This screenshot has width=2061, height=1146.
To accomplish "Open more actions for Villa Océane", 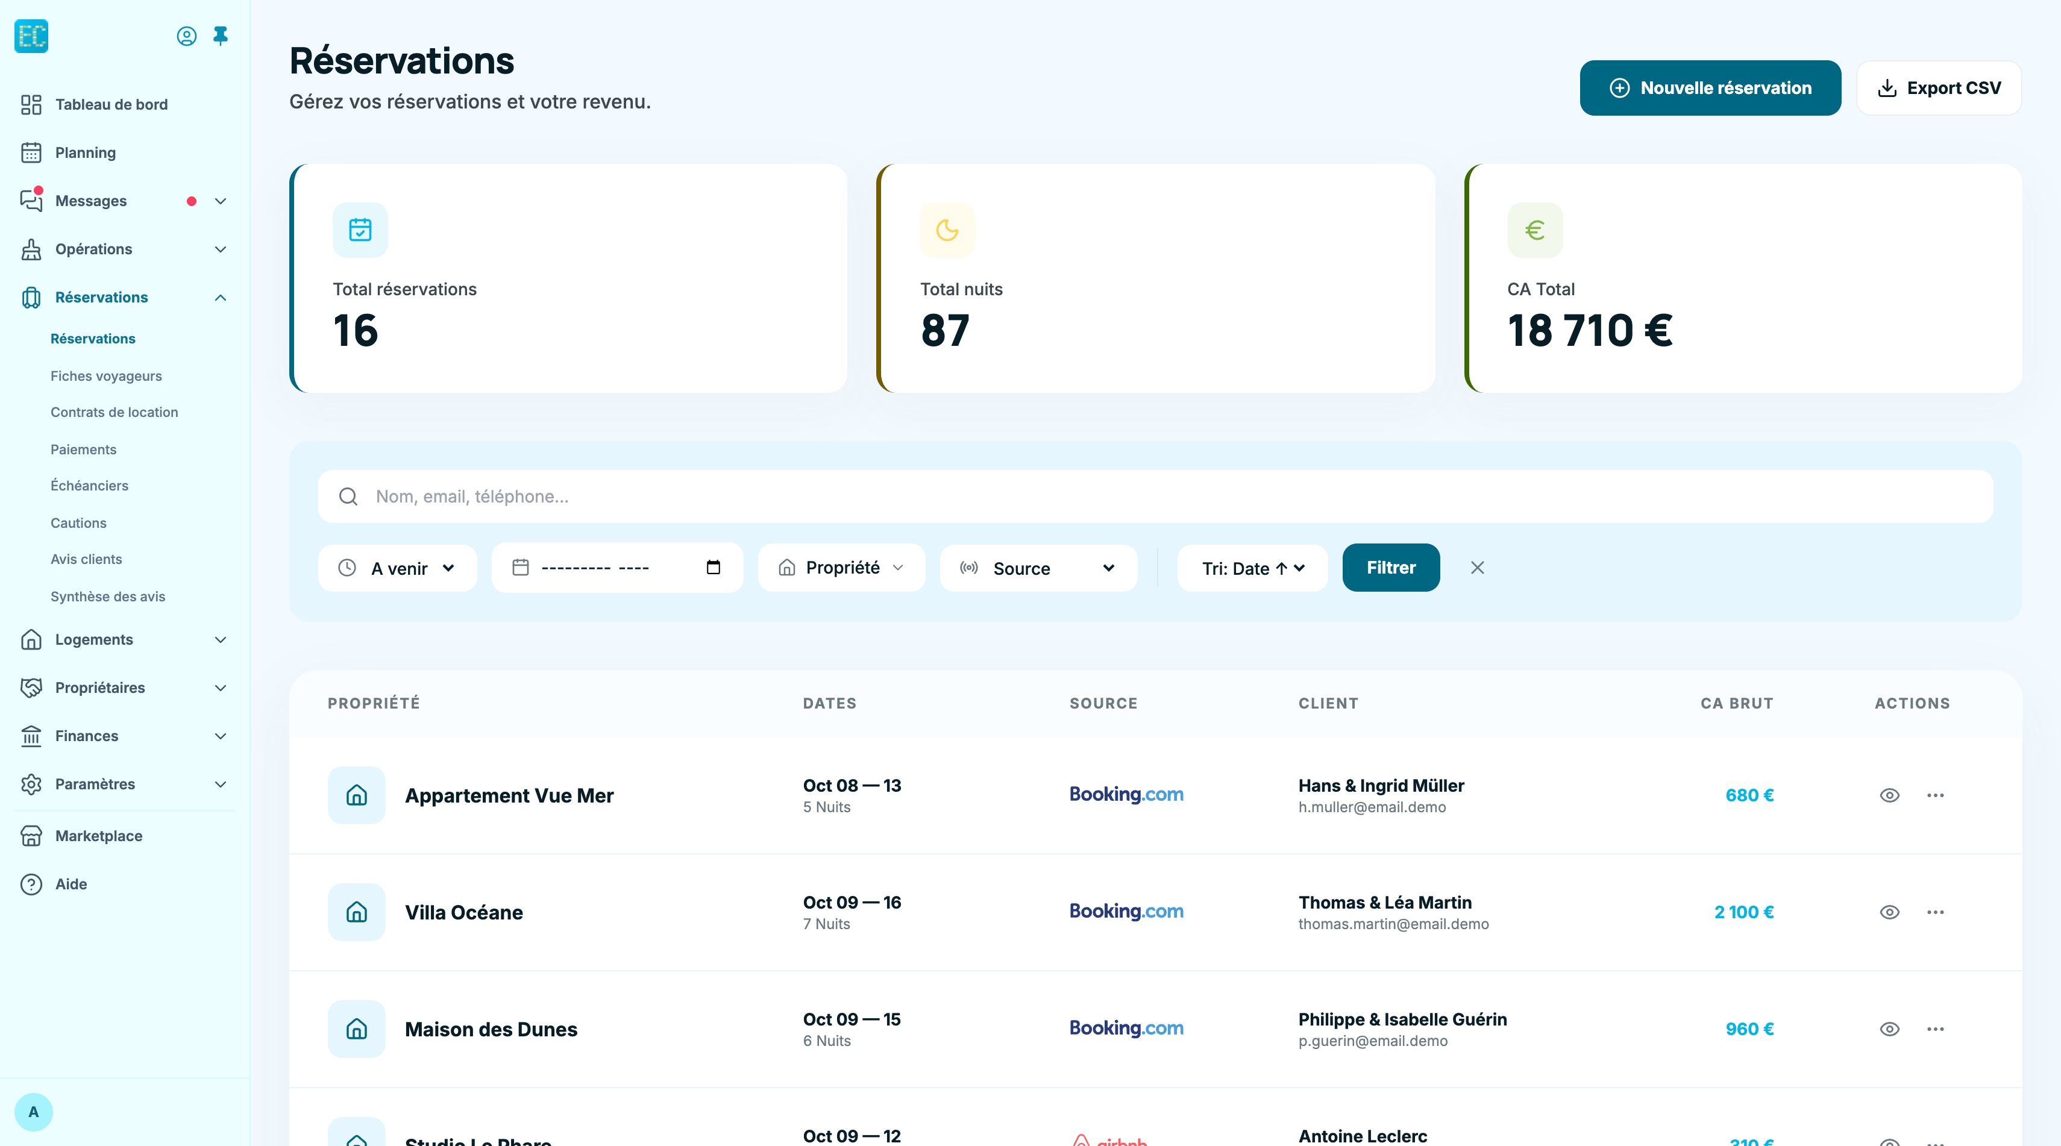I will [1936, 912].
